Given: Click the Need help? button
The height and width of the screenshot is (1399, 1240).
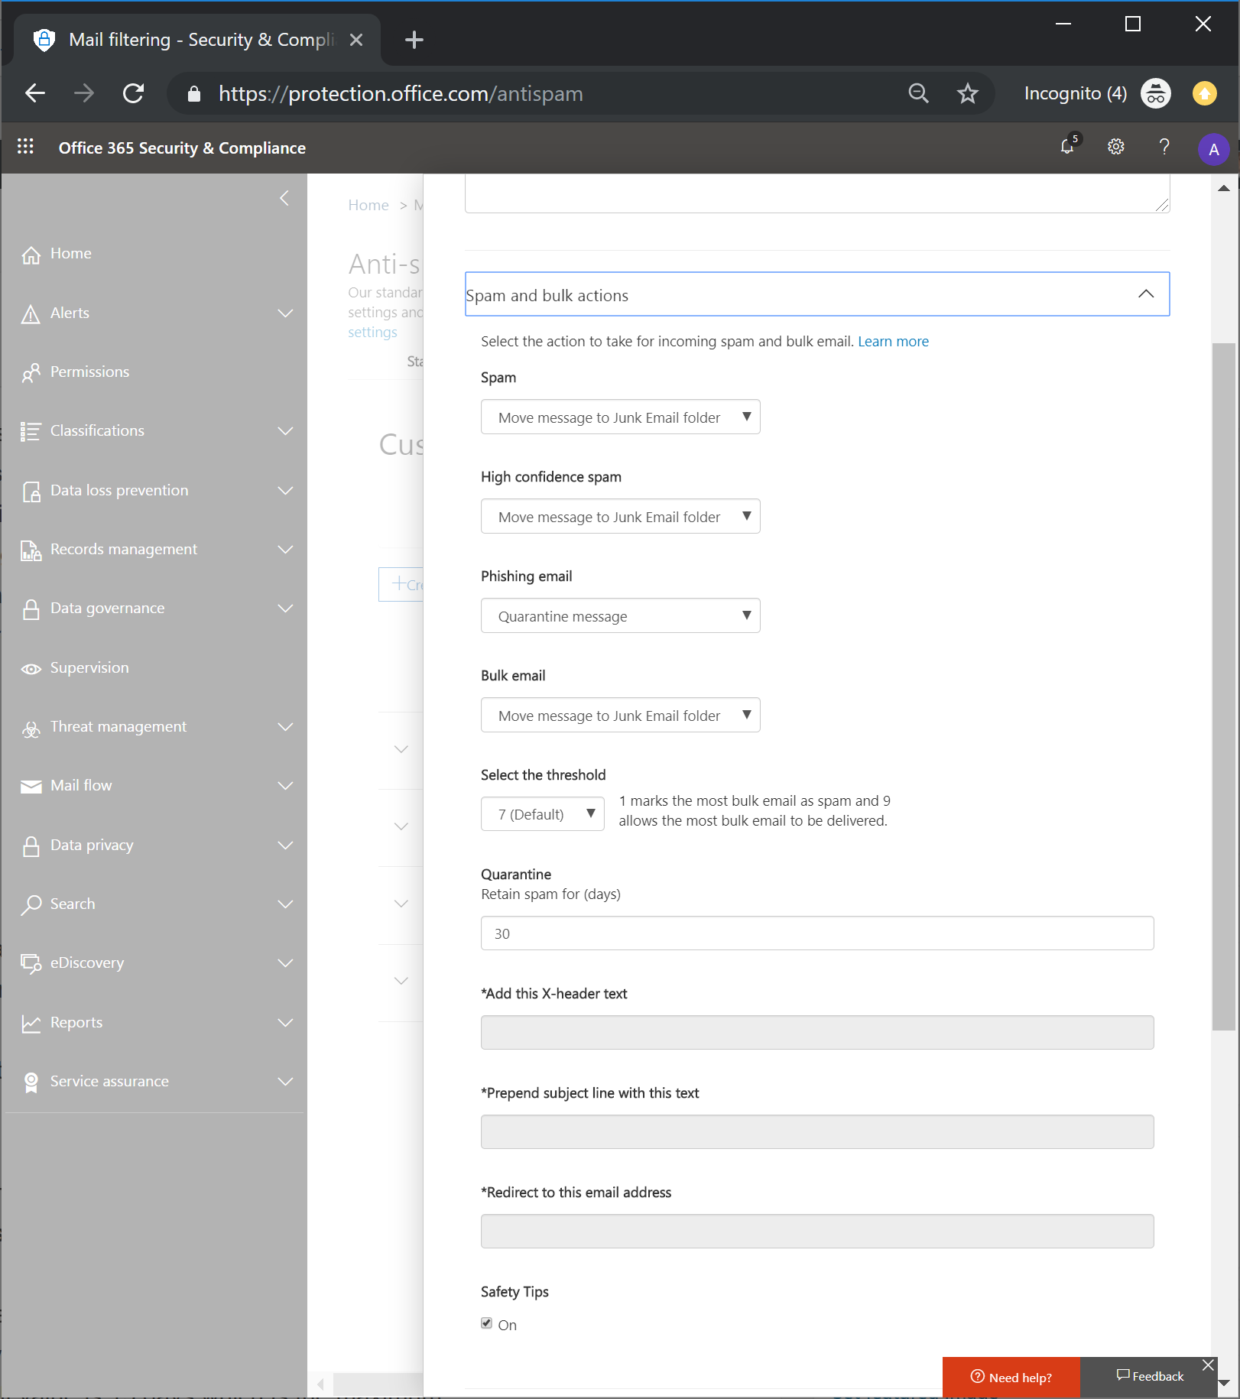Looking at the screenshot, I should coord(1011,1377).
